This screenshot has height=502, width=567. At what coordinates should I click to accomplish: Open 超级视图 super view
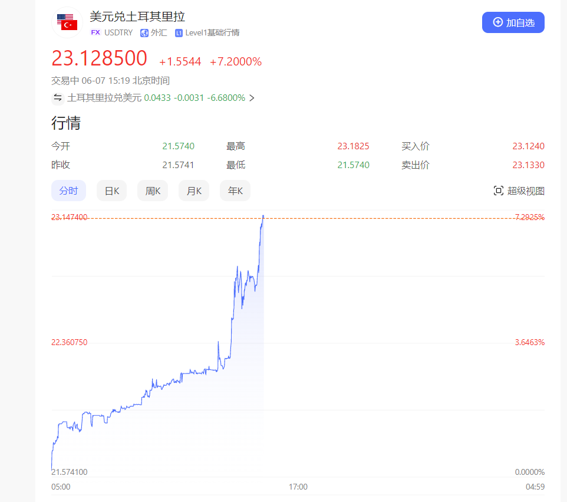click(x=519, y=191)
